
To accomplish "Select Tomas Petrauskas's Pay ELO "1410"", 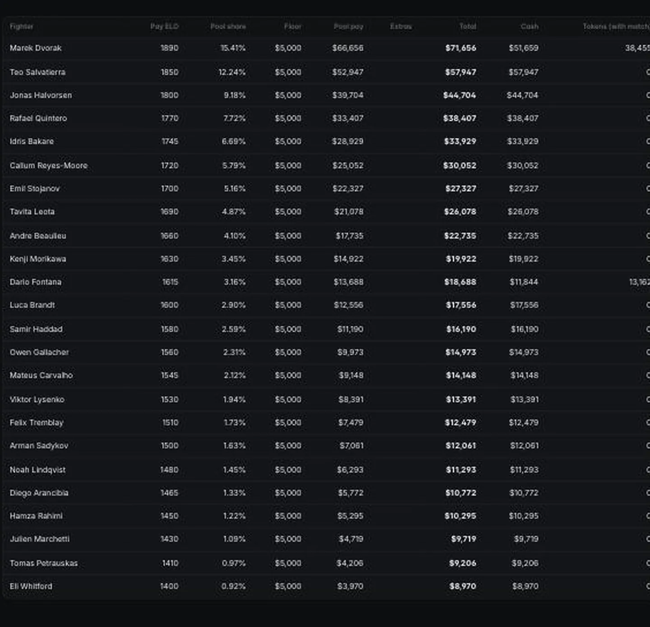I will click(170, 564).
